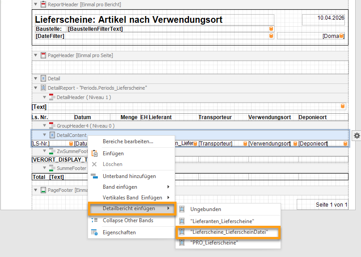The height and width of the screenshot is (257, 361).
Task: Open the Band einfügen submenu
Action: (x=131, y=187)
